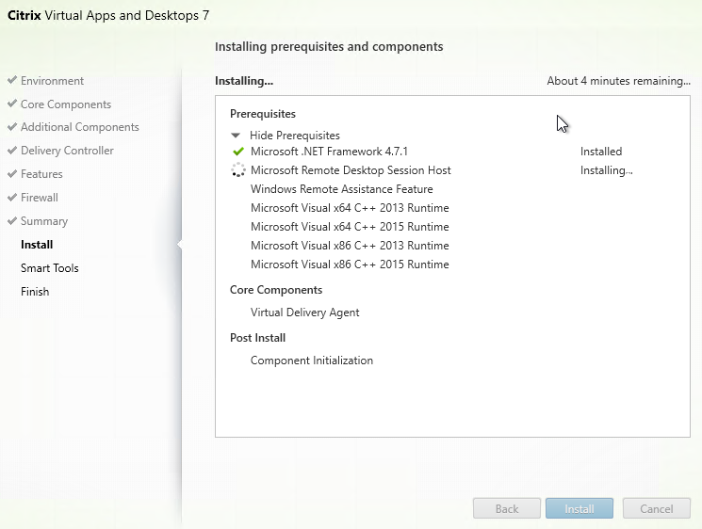The width and height of the screenshot is (702, 529).
Task: Select the Features wizard step
Action: coord(41,174)
